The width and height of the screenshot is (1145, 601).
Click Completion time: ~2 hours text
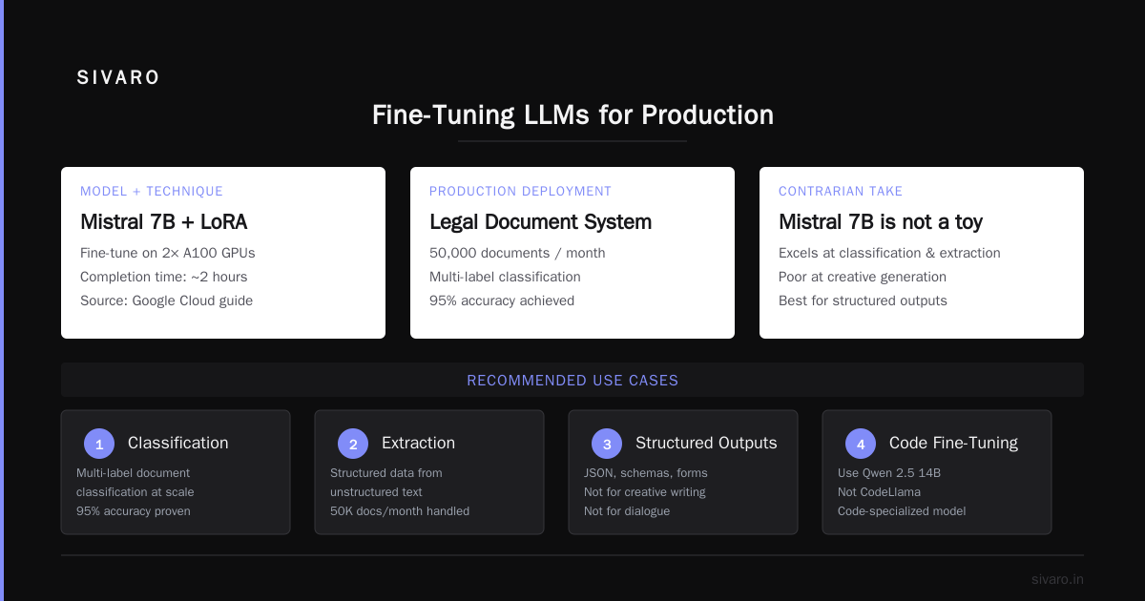tap(164, 277)
